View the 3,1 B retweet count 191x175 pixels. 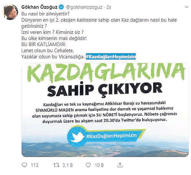coord(68,165)
